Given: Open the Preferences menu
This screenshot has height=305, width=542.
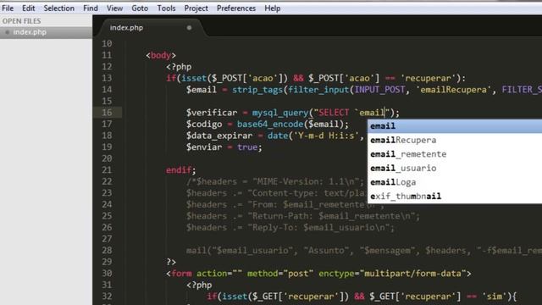Looking at the screenshot, I should coord(236,8).
